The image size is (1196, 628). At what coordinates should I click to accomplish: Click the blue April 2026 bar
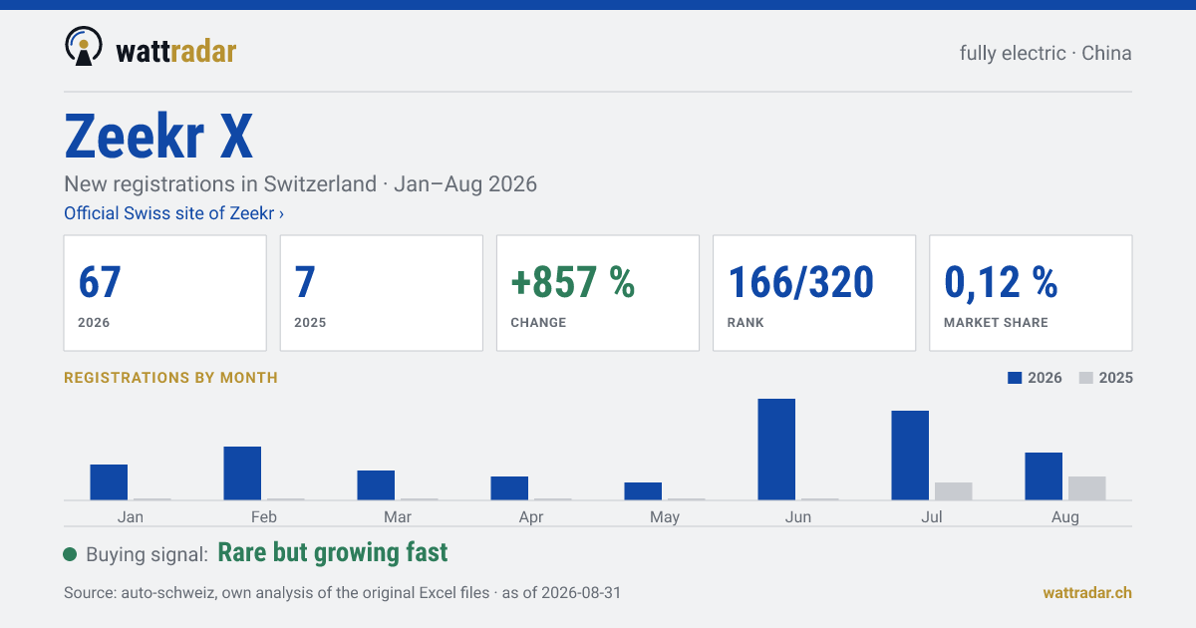tap(509, 488)
